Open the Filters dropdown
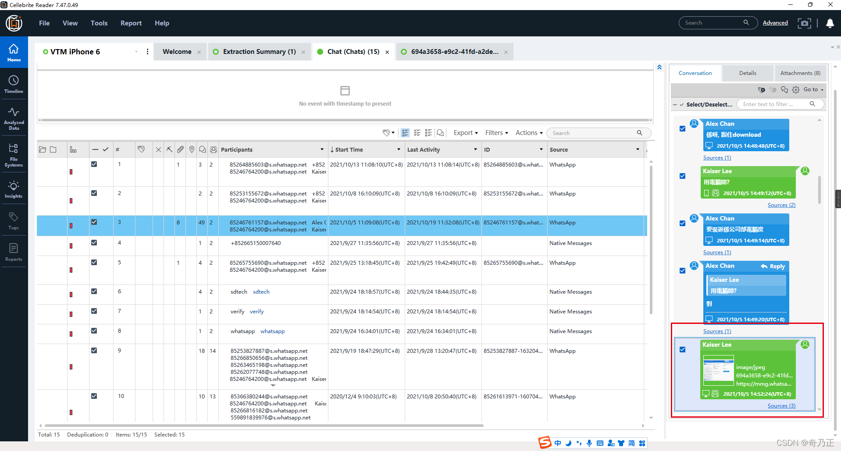841x451 pixels. point(497,133)
